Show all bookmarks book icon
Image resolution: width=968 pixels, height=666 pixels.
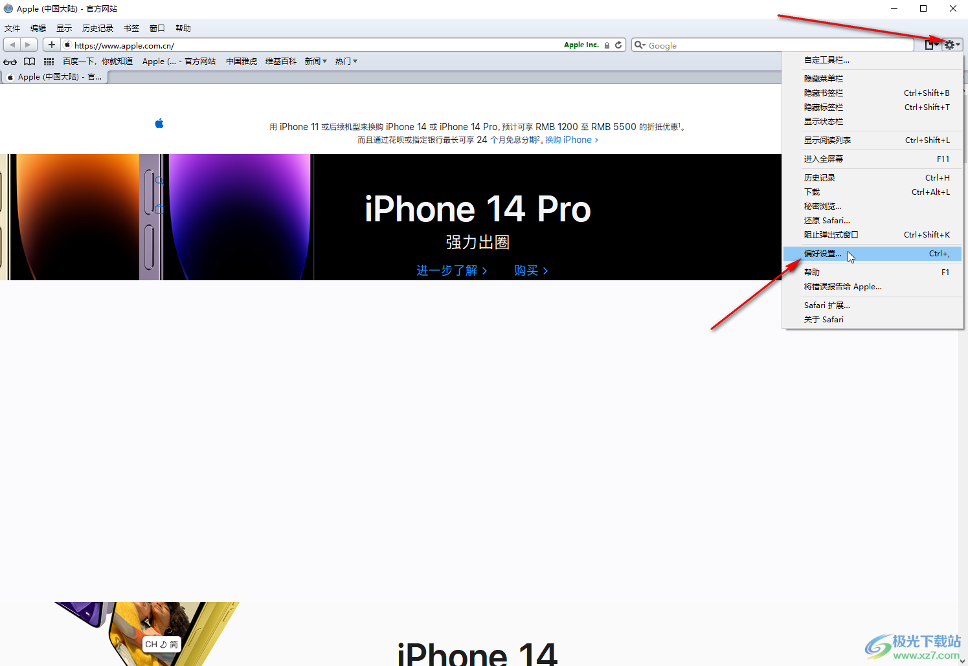coord(29,61)
